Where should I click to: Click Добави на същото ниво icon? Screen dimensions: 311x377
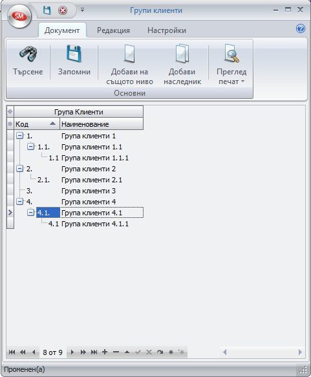pyautogui.click(x=129, y=54)
